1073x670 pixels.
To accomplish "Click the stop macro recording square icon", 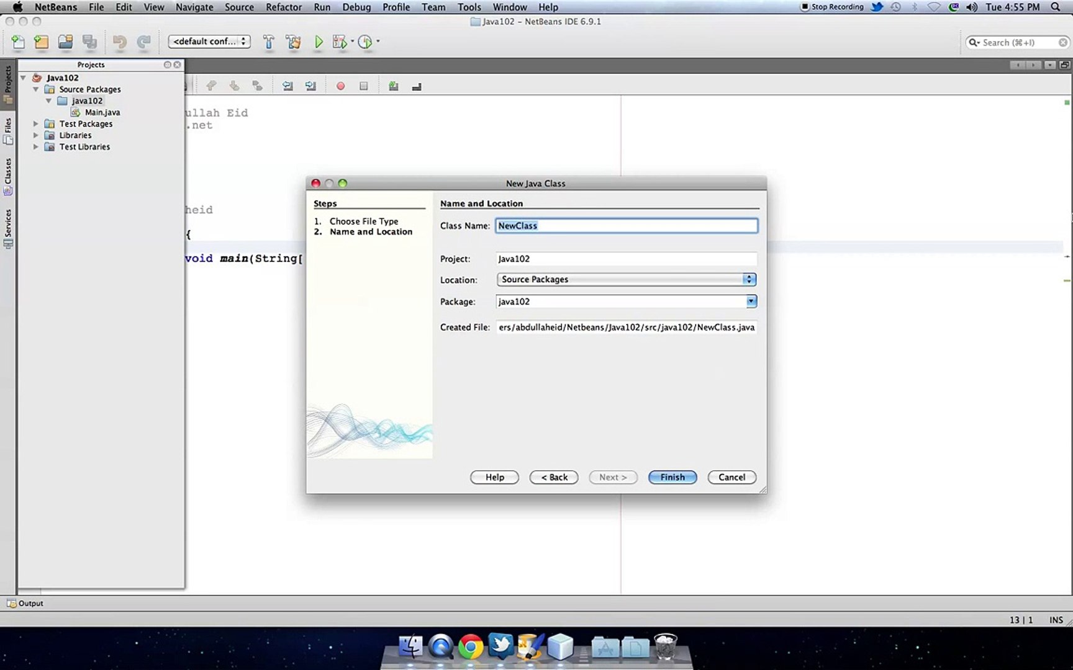I will point(364,86).
